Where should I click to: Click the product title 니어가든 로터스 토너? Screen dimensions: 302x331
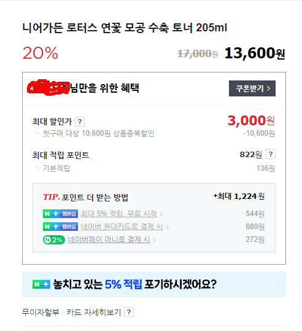(125, 28)
